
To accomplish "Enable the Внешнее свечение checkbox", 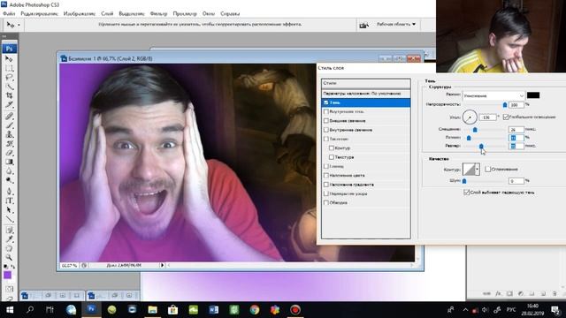I will pyautogui.click(x=326, y=121).
